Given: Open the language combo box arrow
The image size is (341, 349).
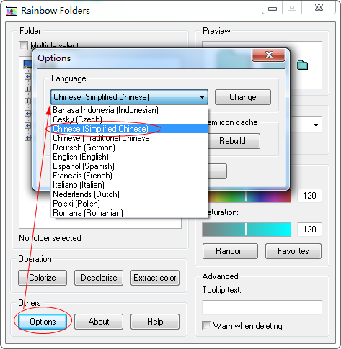Looking at the screenshot, I should [x=202, y=97].
